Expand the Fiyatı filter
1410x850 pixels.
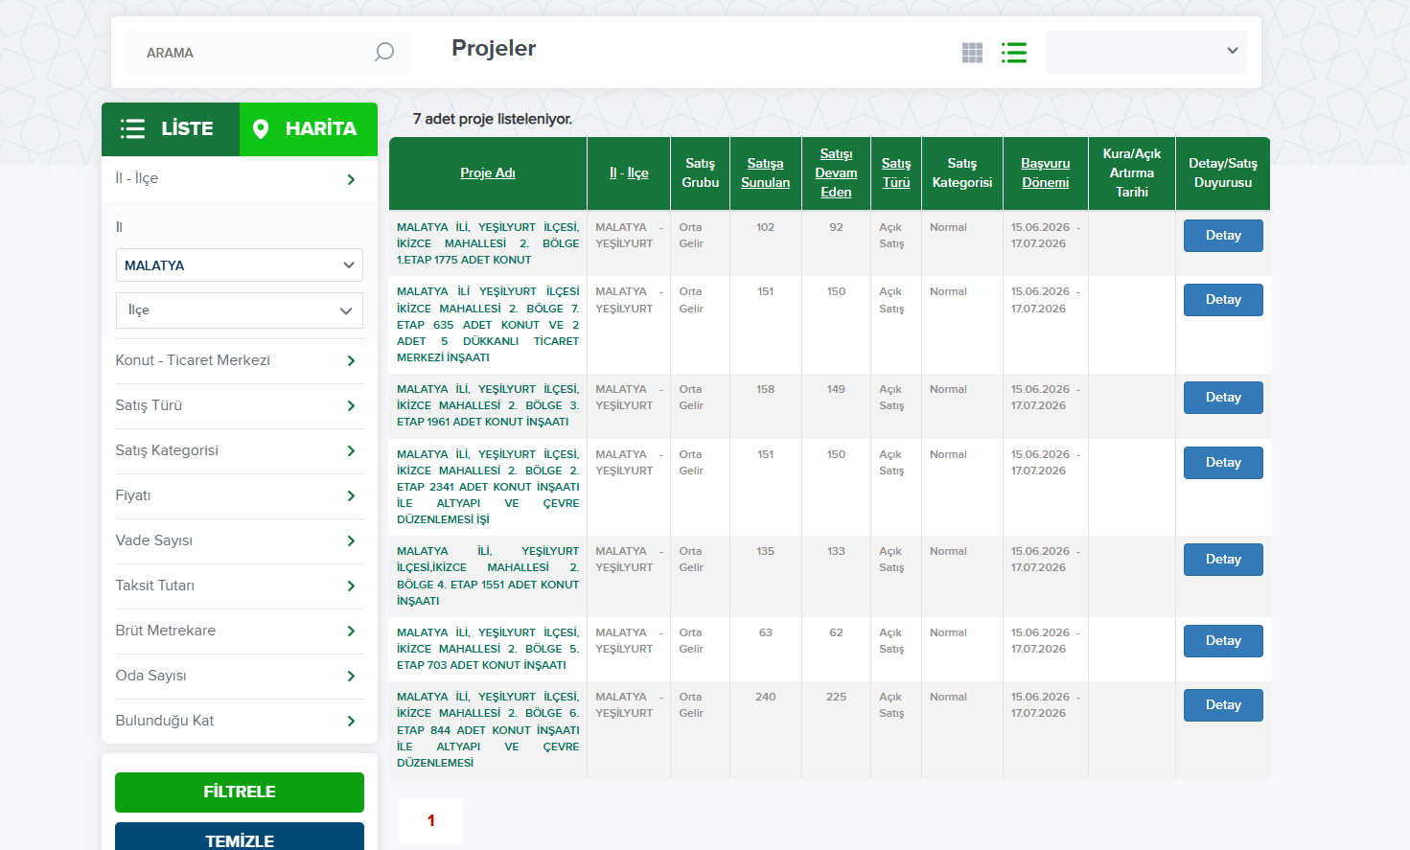240,496
